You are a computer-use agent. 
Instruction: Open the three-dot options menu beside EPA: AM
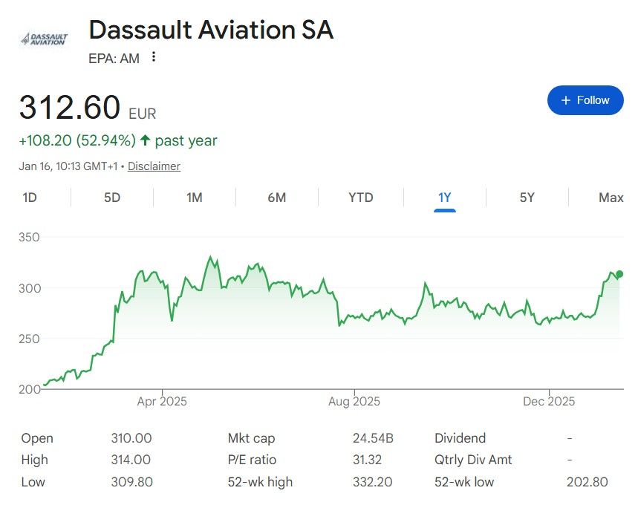coord(152,57)
